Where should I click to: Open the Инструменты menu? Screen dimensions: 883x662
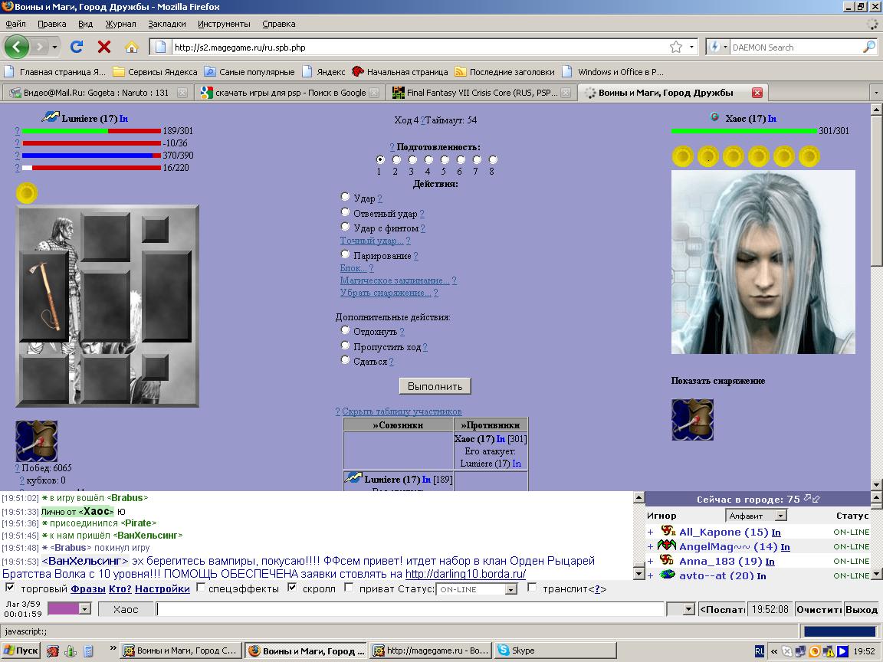(224, 24)
